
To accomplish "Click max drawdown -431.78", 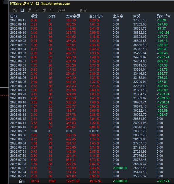I will 162,70.
